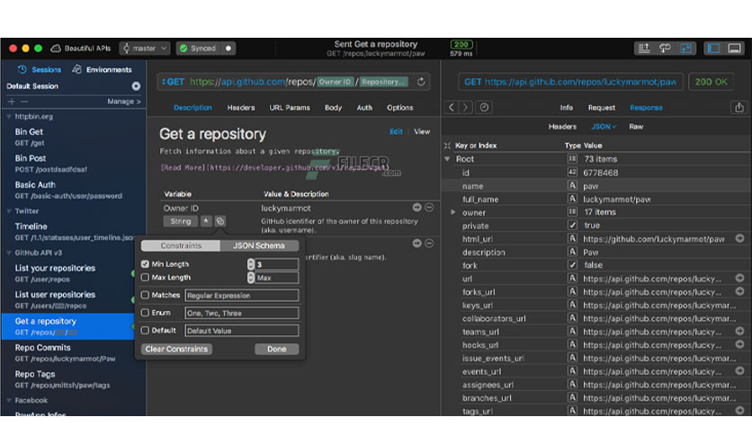This screenshot has height=435, width=752.
Task: Collapse the httpbin.org group
Action: point(9,117)
